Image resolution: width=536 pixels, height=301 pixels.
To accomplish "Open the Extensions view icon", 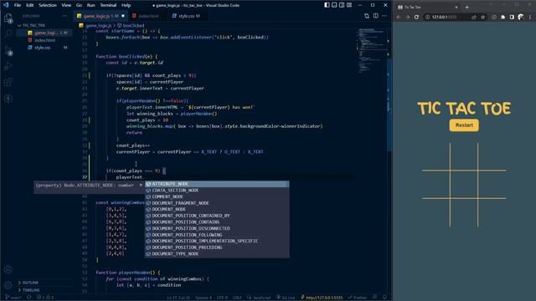I will (8, 82).
